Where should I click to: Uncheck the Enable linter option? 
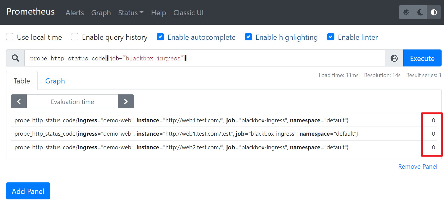coord(331,37)
